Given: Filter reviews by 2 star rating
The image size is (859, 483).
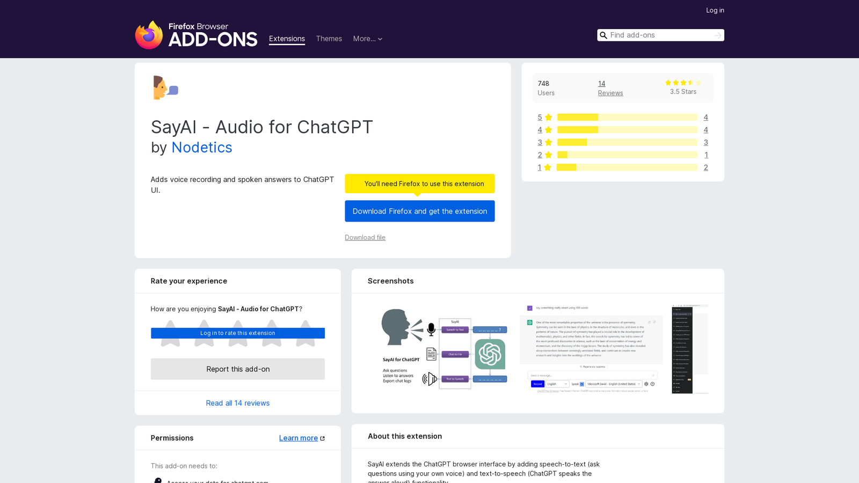Looking at the screenshot, I should (544, 155).
